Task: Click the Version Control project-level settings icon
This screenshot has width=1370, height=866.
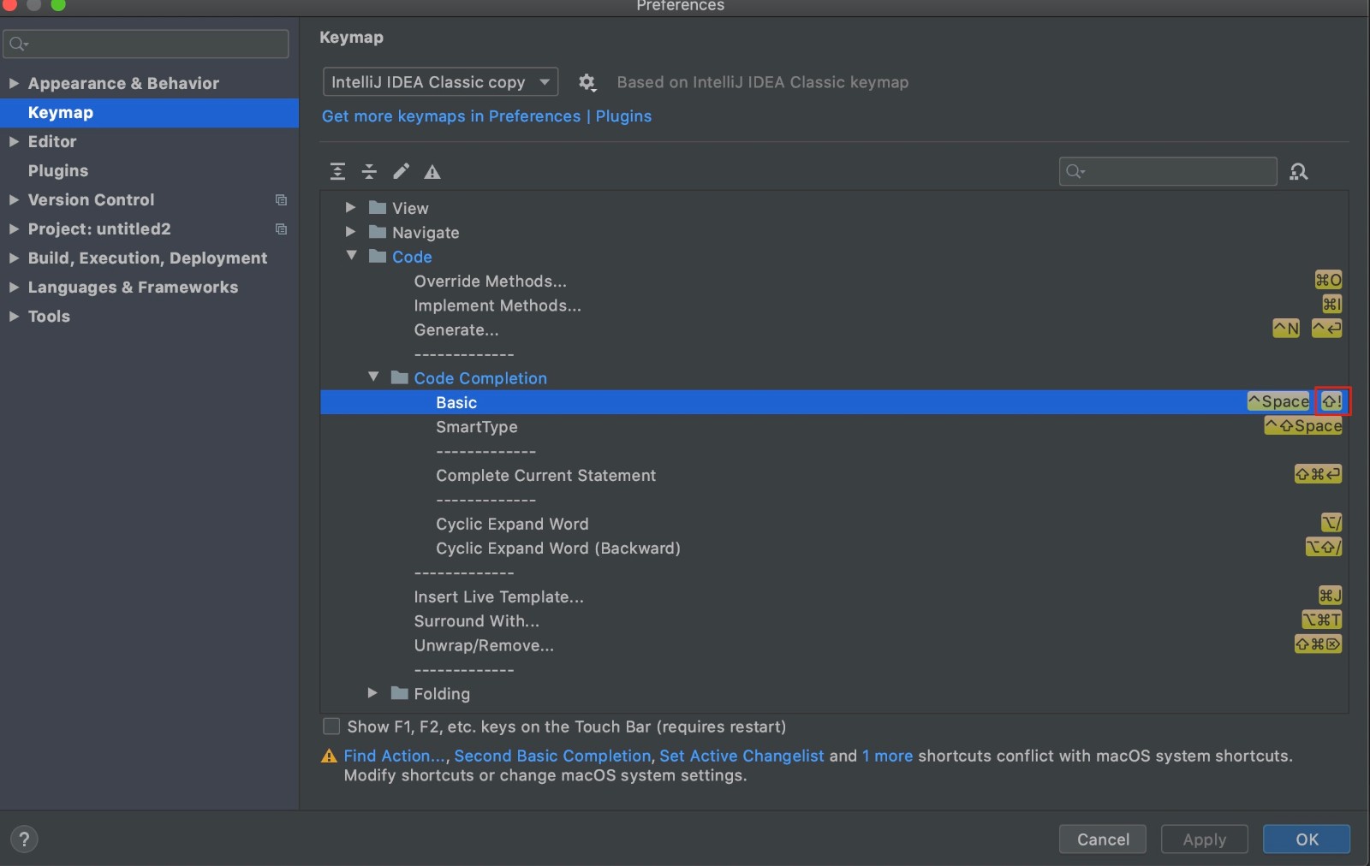Action: (x=281, y=200)
